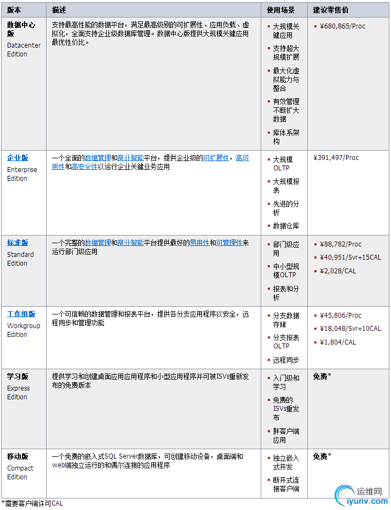Select price ¥45,806/Proc
Image resolution: width=391 pixels, height=510 pixels.
[x=341, y=316]
